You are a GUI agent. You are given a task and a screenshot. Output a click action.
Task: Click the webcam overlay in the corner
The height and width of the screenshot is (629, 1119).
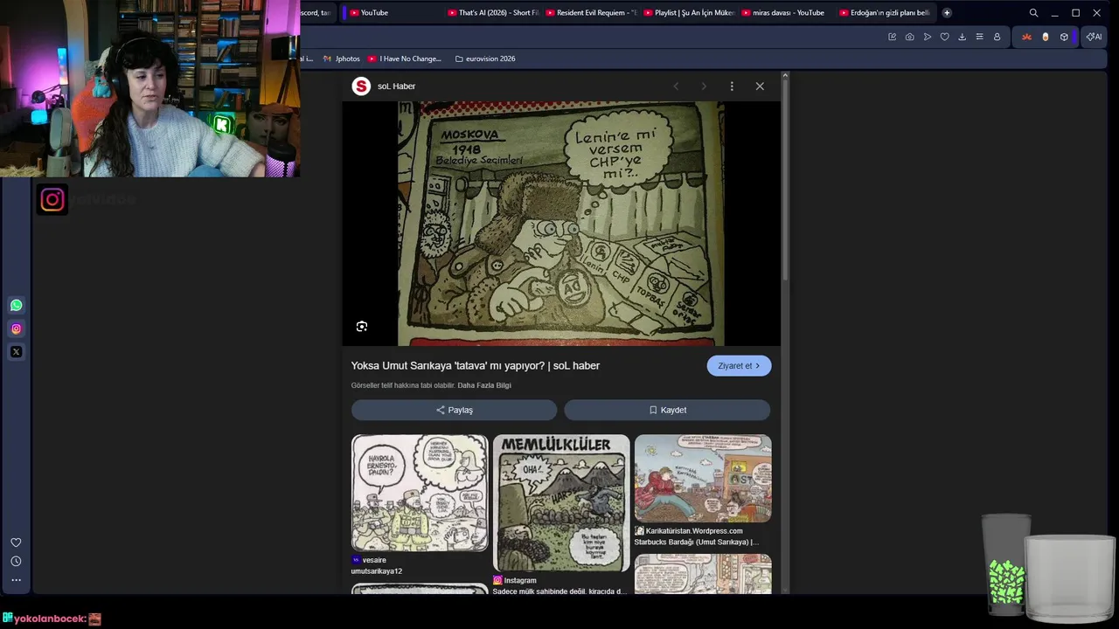click(x=149, y=88)
